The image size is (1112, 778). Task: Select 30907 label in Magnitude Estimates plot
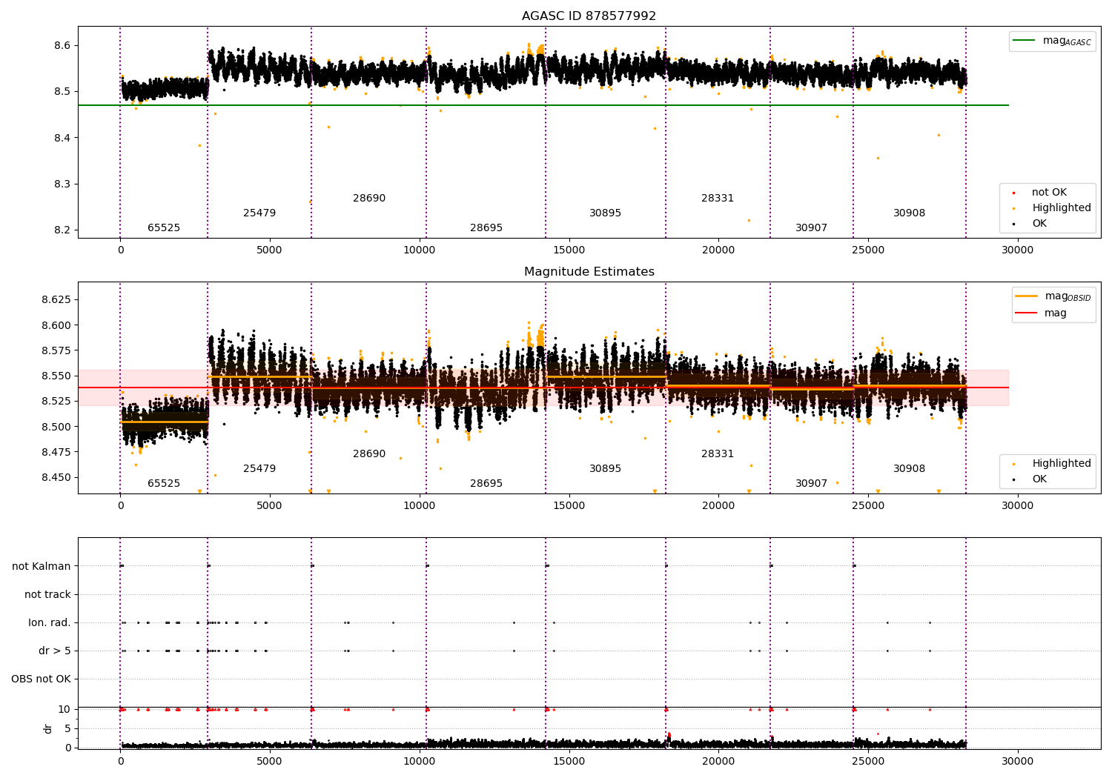pyautogui.click(x=812, y=484)
